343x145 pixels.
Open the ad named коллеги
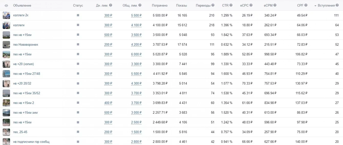point(19,25)
